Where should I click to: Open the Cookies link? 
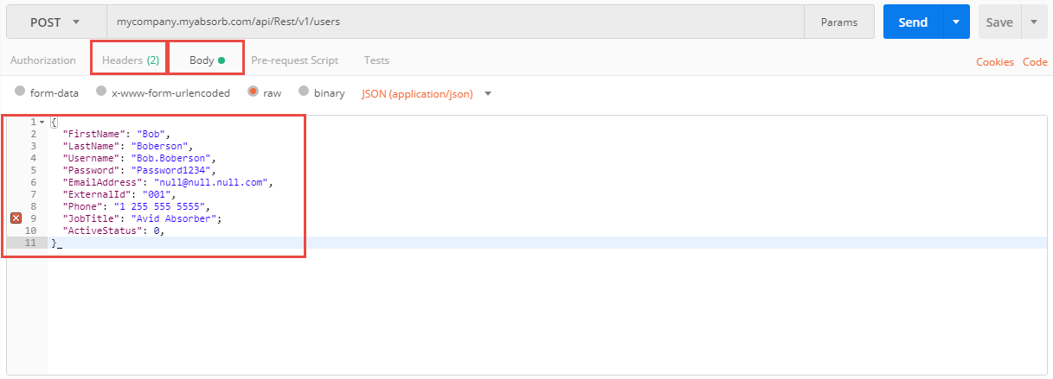tap(995, 61)
